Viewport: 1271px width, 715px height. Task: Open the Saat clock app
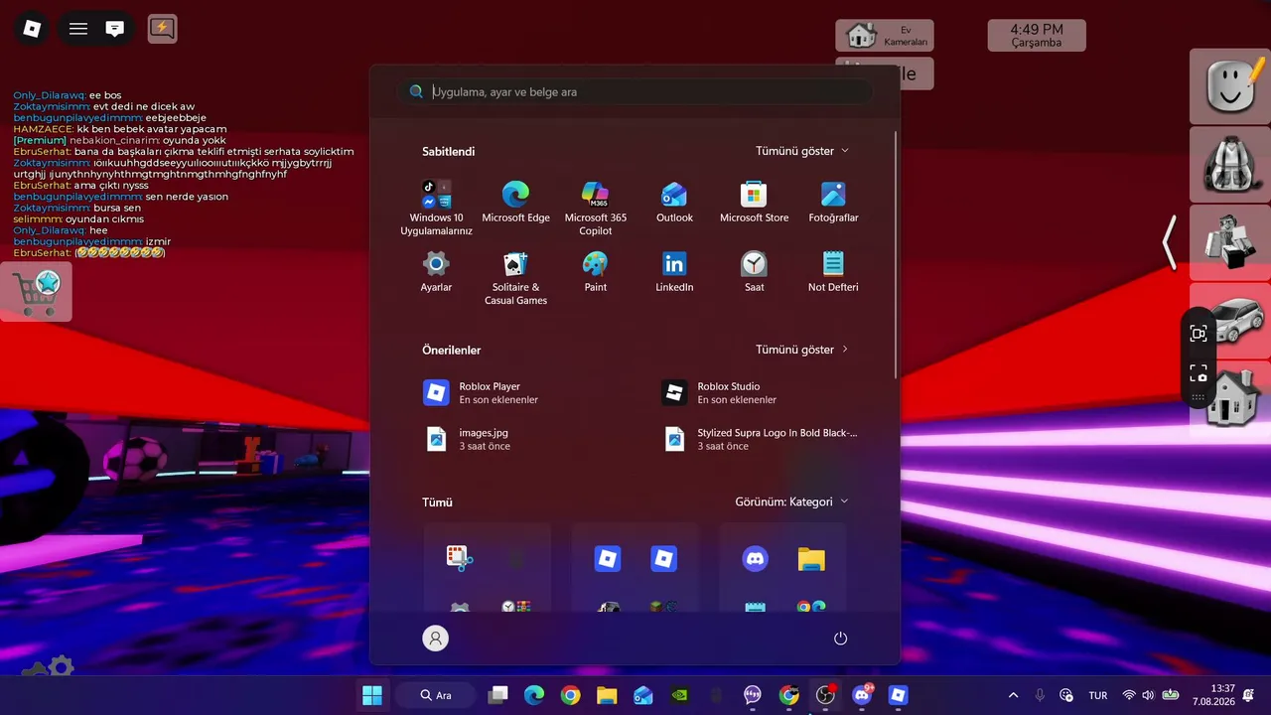[x=754, y=272]
